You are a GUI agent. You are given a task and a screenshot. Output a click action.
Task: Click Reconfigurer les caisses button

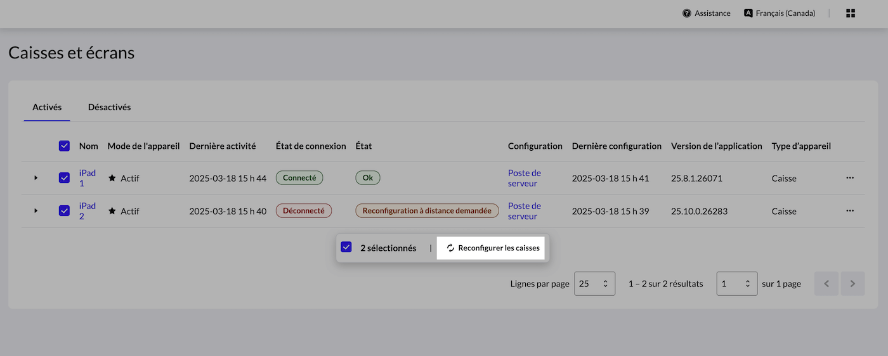tap(492, 248)
